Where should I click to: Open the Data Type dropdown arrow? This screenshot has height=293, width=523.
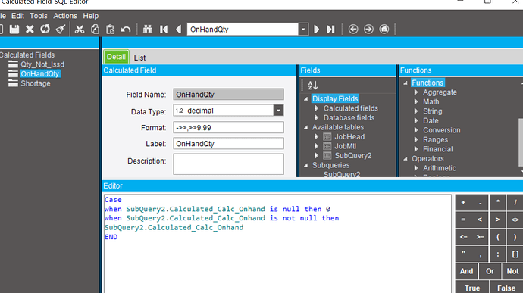click(278, 111)
